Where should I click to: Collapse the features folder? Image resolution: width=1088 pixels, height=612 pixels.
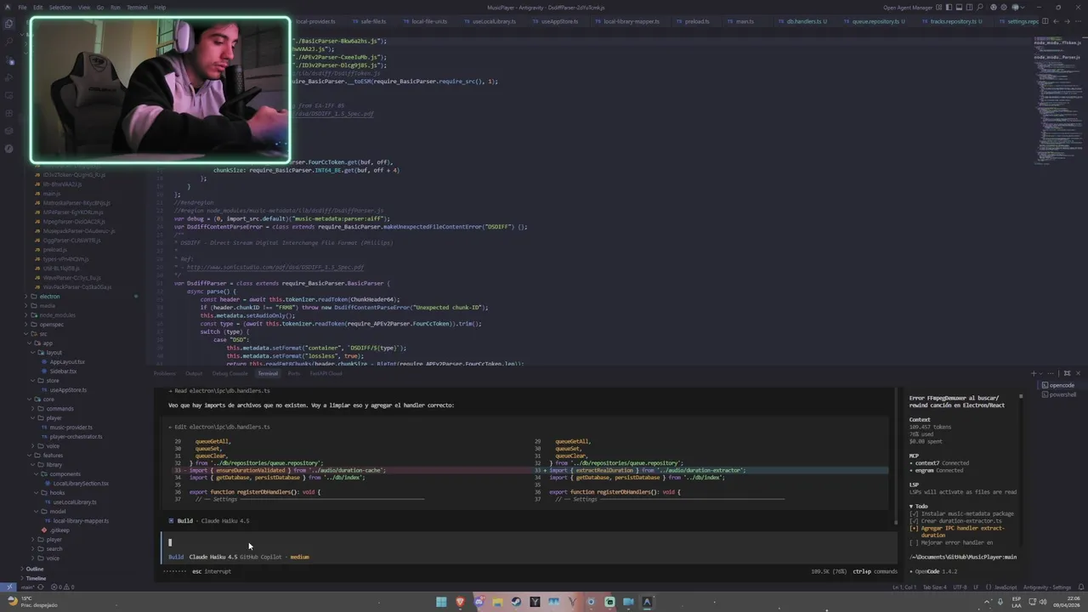53,455
